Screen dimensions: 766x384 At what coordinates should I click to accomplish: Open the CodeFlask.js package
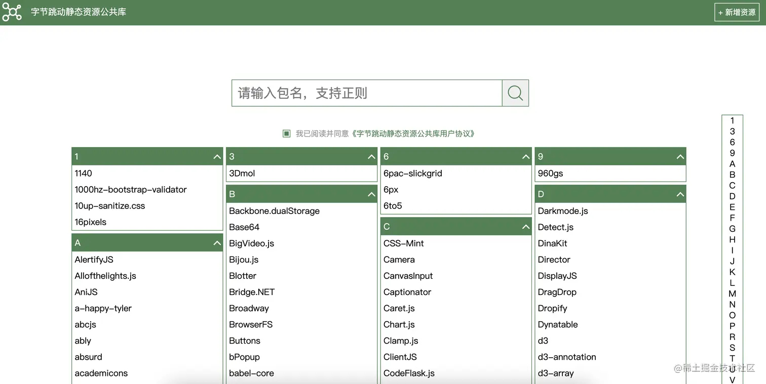[x=409, y=373]
